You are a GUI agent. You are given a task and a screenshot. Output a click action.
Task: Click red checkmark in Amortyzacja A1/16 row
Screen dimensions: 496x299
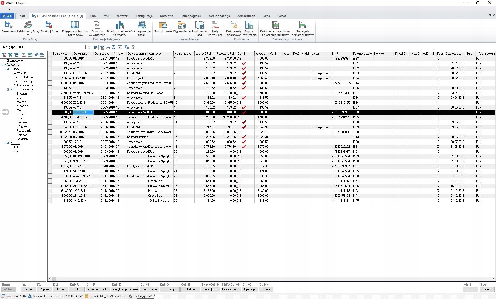click(x=244, y=63)
